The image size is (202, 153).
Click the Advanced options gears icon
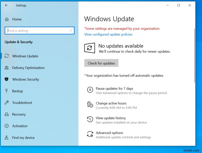click(x=90, y=134)
